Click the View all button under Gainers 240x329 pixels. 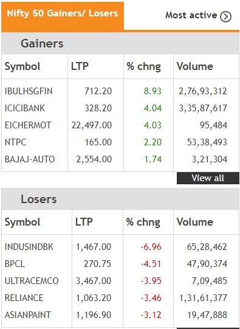click(208, 178)
